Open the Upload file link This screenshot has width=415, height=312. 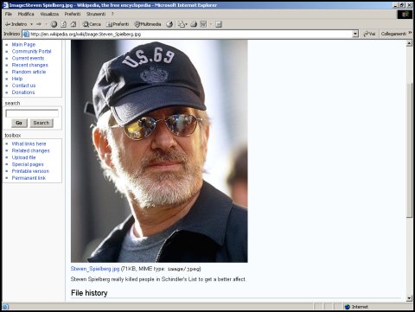tap(23, 157)
